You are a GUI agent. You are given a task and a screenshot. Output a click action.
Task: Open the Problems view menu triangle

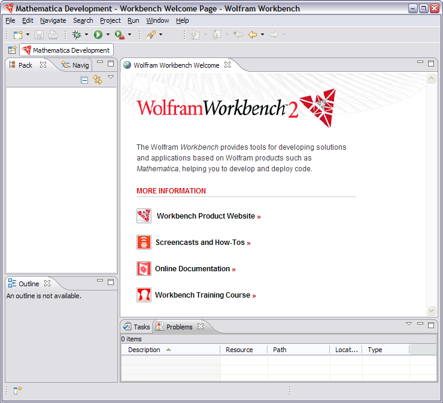tap(409, 324)
